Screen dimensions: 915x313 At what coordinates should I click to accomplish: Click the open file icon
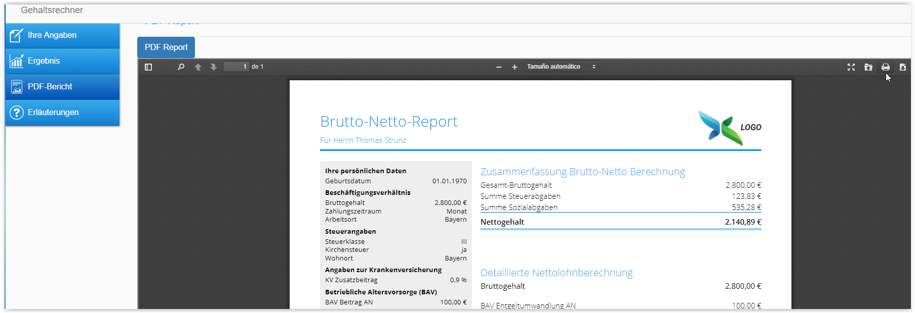click(x=868, y=67)
